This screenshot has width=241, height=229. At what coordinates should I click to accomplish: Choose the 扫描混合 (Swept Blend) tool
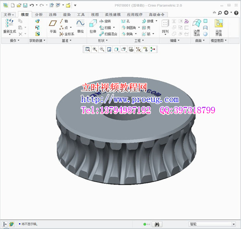pyautogui.click(x=108, y=34)
